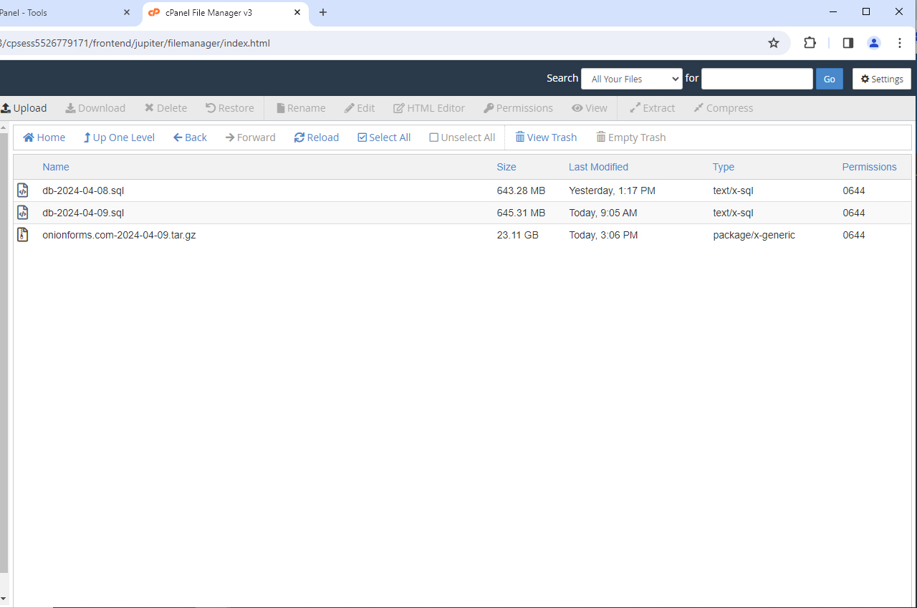Click the Edit toolbar button
The image size is (917, 608).
(360, 108)
